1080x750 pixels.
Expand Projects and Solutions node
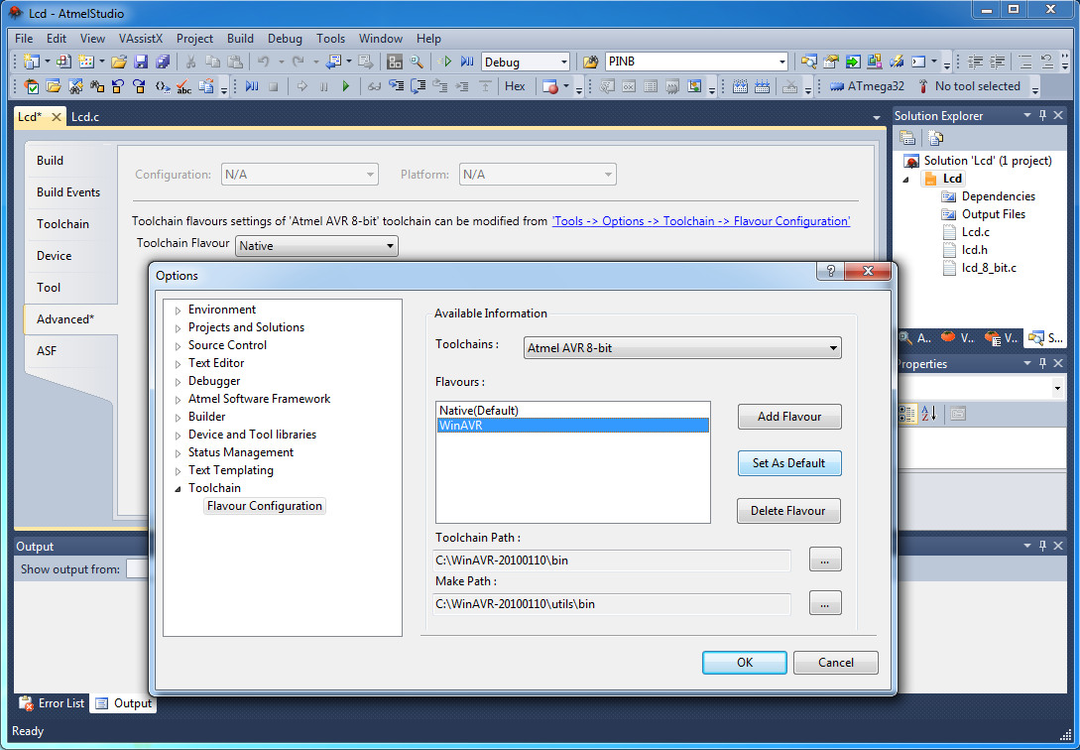[179, 328]
